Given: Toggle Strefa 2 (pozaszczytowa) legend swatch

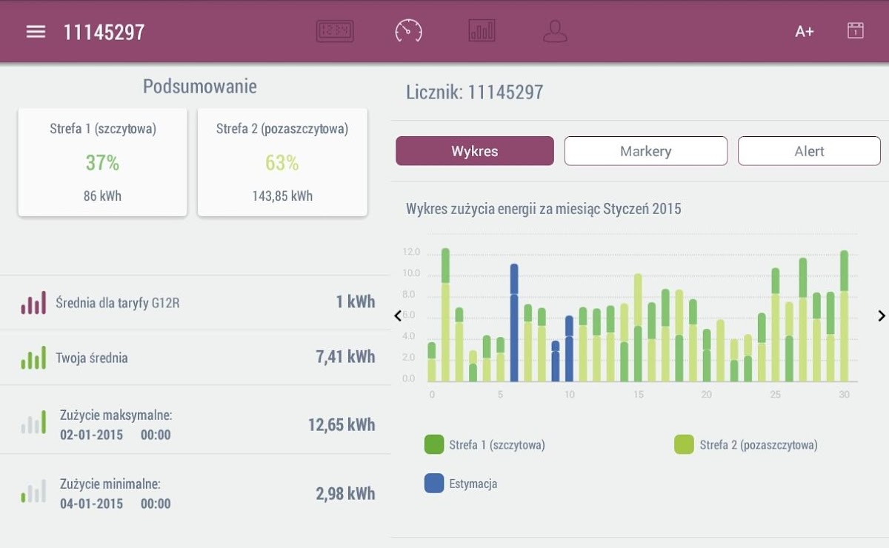Looking at the screenshot, I should [x=684, y=445].
